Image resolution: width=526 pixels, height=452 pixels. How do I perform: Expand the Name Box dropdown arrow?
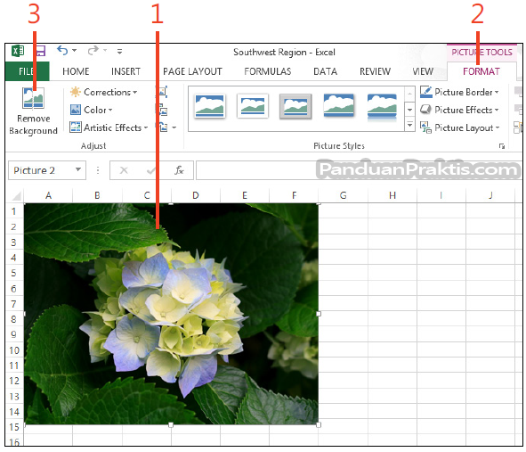[x=78, y=169]
